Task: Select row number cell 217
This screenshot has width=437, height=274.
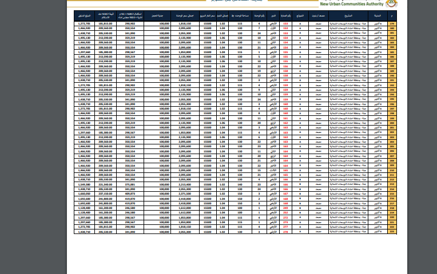Action: [392, 203]
